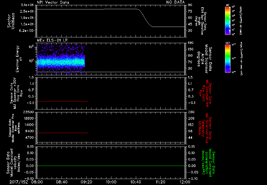This screenshot has height=185, width=267.
Task: Click the DEF energy flux color bar
Action: pos(228,59)
